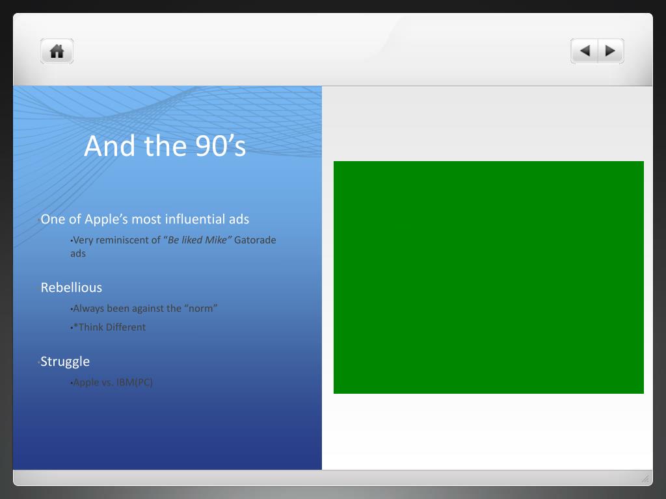Click the resize grip in bottom corner

coord(645,479)
